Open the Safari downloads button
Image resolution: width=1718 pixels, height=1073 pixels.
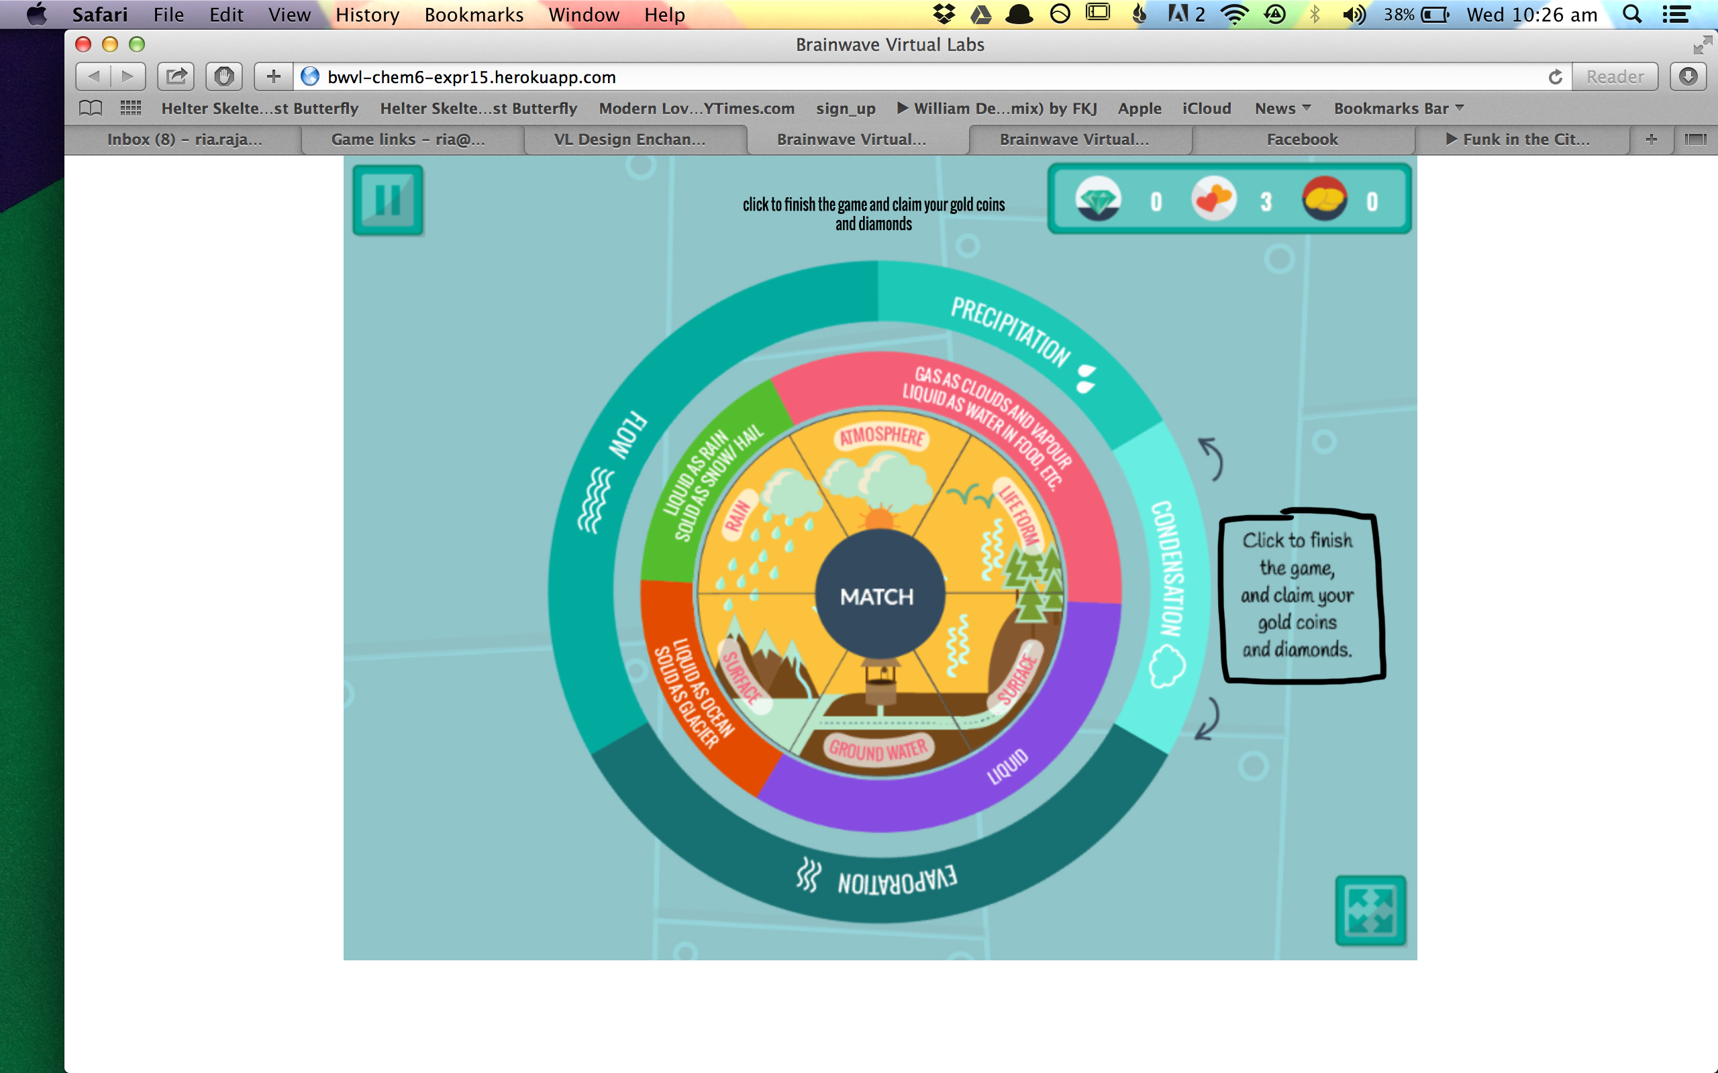point(1688,76)
